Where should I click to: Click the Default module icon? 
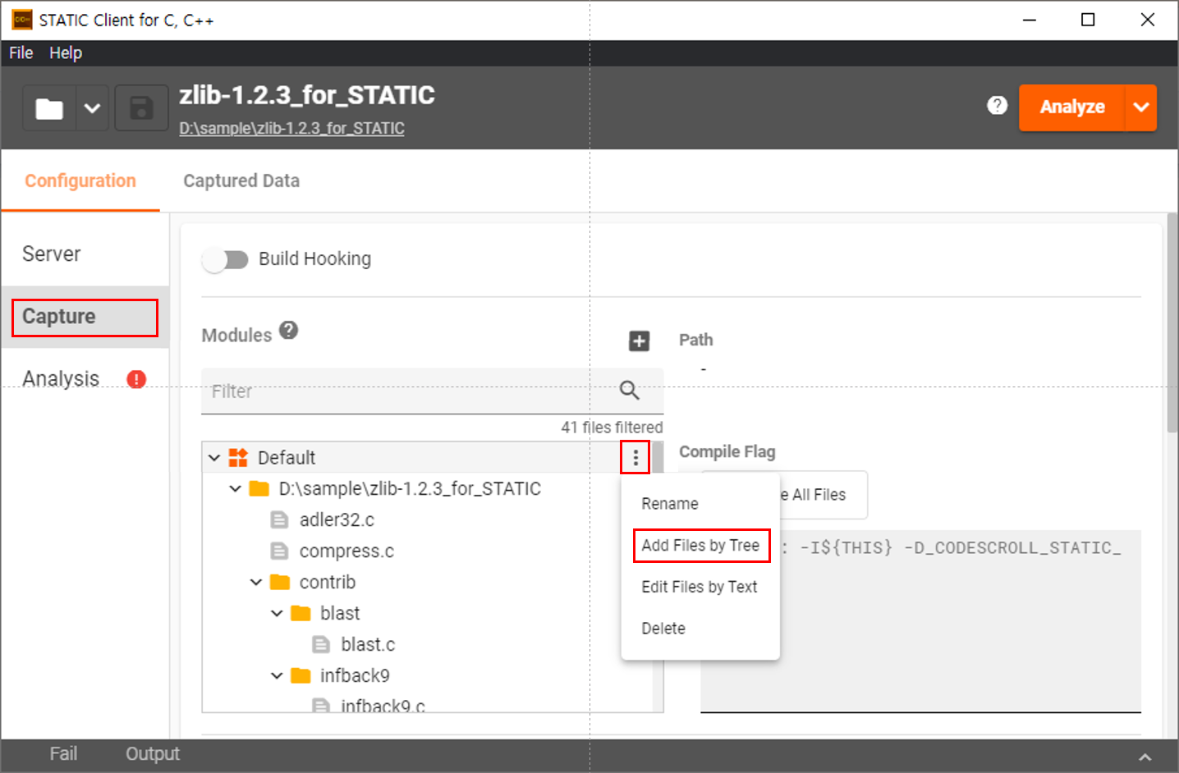(x=238, y=457)
